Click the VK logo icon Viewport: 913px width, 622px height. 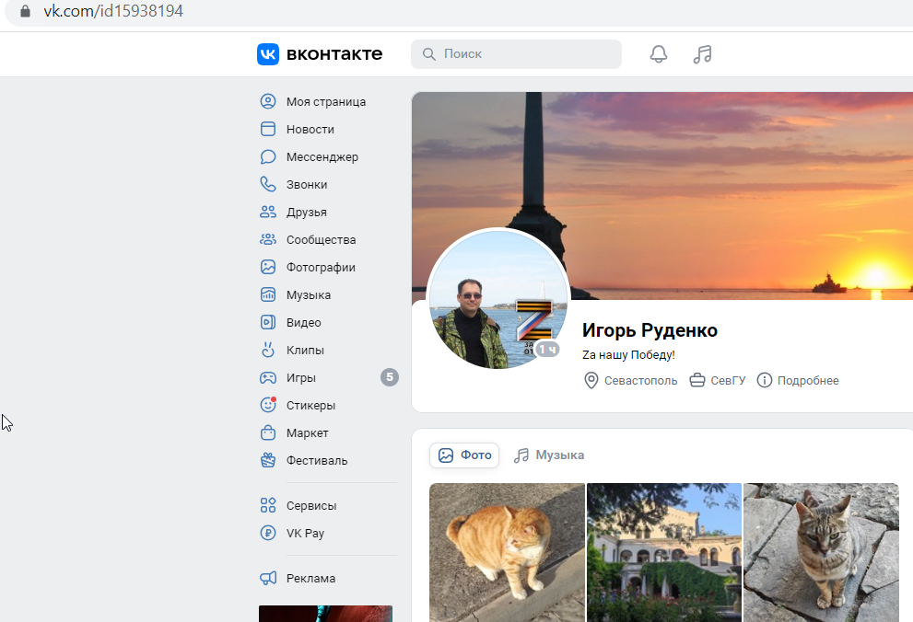[x=267, y=54]
